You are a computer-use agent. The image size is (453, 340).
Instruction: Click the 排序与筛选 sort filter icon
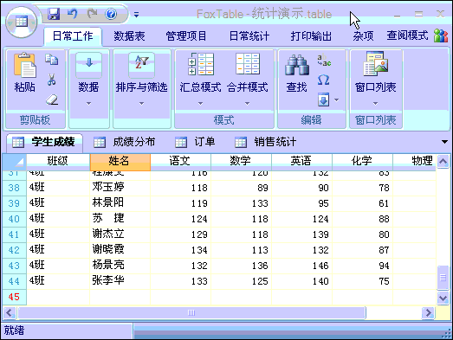(141, 65)
